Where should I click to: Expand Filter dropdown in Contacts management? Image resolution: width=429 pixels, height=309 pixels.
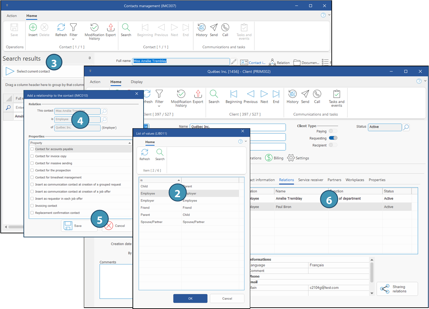[73, 39]
